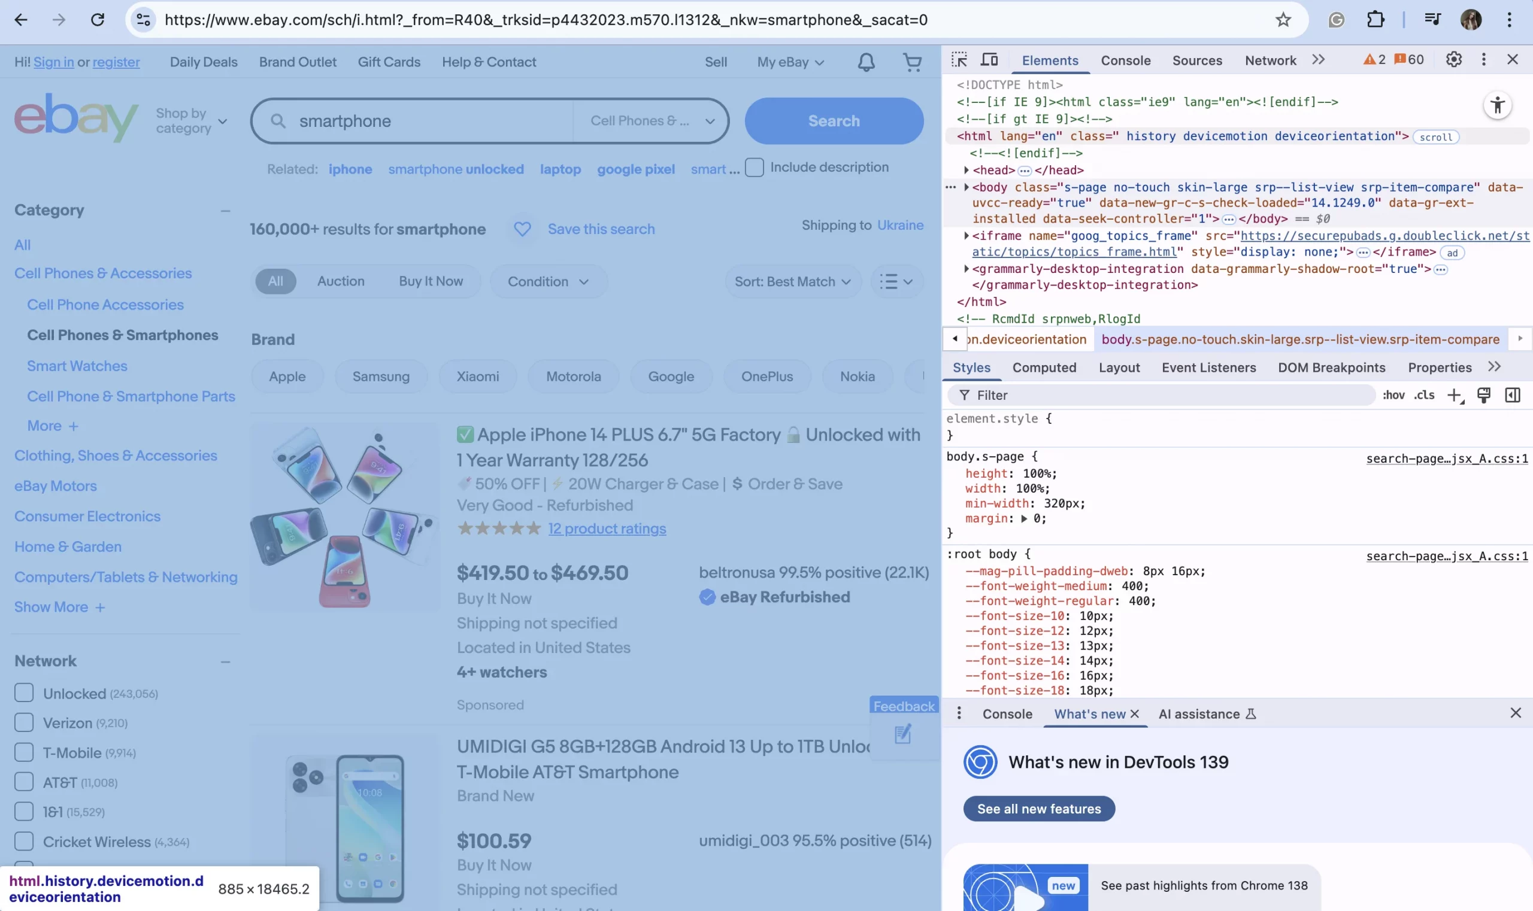Click the Styles Filter input field
The width and height of the screenshot is (1533, 911).
click(x=1161, y=395)
